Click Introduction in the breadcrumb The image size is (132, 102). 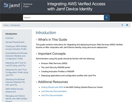coord(15,25)
